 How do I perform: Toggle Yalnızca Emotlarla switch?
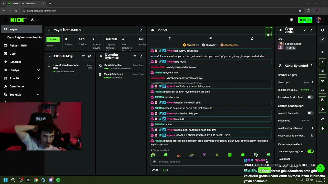coord(311,113)
